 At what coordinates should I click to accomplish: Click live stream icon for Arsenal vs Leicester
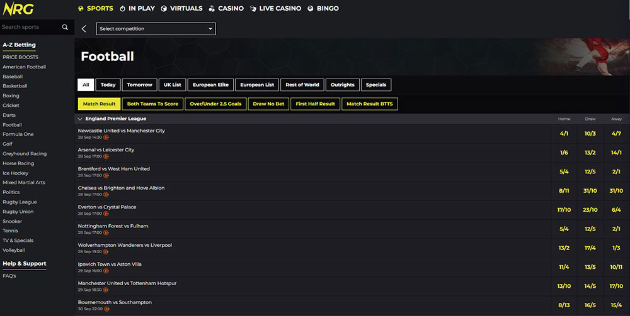point(106,156)
